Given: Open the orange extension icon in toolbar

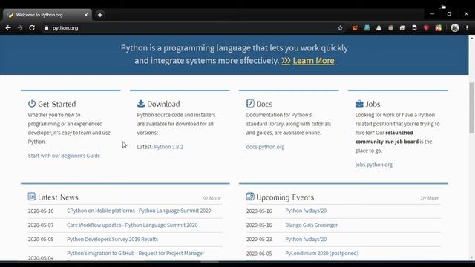Looking at the screenshot, I should point(355,28).
